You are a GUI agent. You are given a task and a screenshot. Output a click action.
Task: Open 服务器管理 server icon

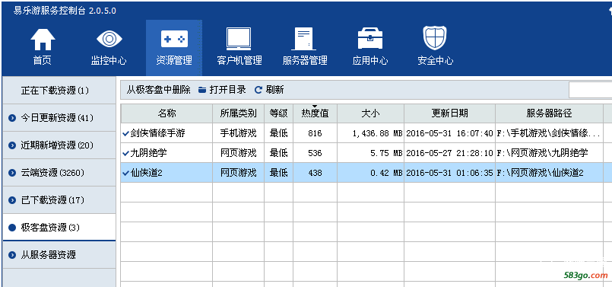(304, 39)
